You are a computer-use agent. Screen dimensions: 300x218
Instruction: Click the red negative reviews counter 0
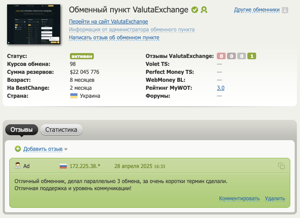tap(221, 56)
